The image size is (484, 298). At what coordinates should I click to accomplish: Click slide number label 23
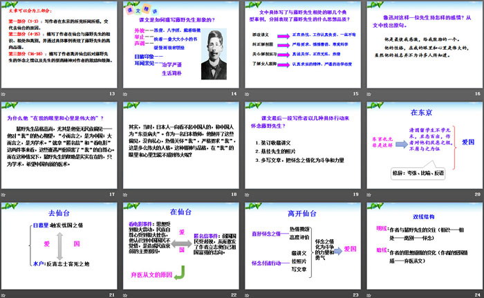click(x=355, y=295)
